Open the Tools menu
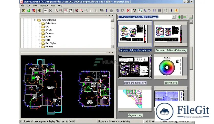The image size is (214, 124). 53,6
